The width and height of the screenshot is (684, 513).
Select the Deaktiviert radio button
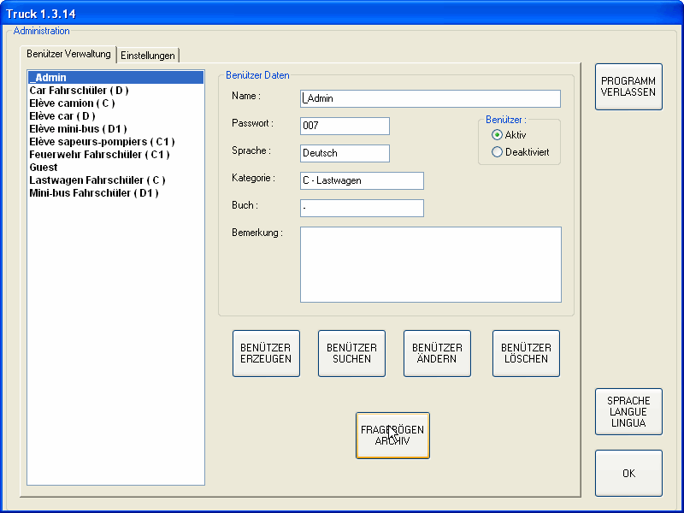[497, 152]
